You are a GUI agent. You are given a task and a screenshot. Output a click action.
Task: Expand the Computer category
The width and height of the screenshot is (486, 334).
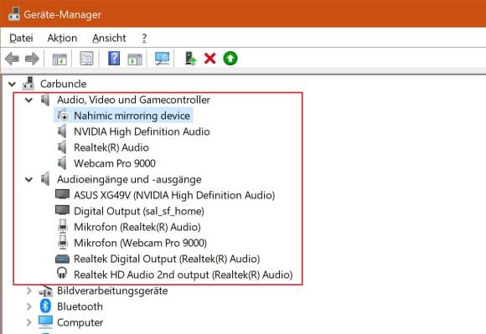[28, 322]
